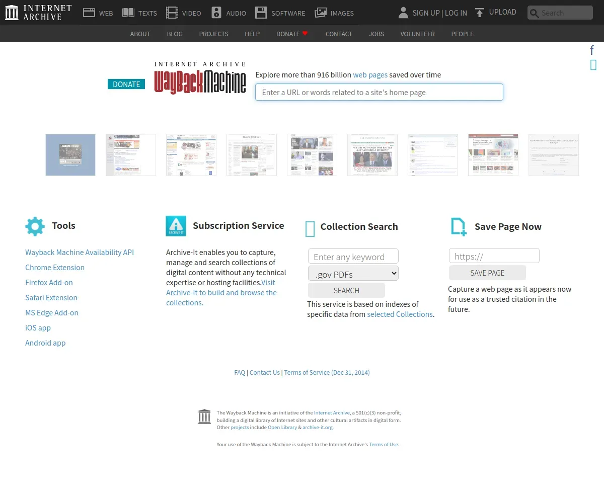Follow the archive-it.org footer link
This screenshot has height=503, width=604.
(x=318, y=428)
